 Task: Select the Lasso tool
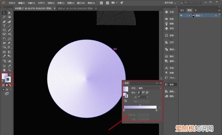(x=9, y=17)
